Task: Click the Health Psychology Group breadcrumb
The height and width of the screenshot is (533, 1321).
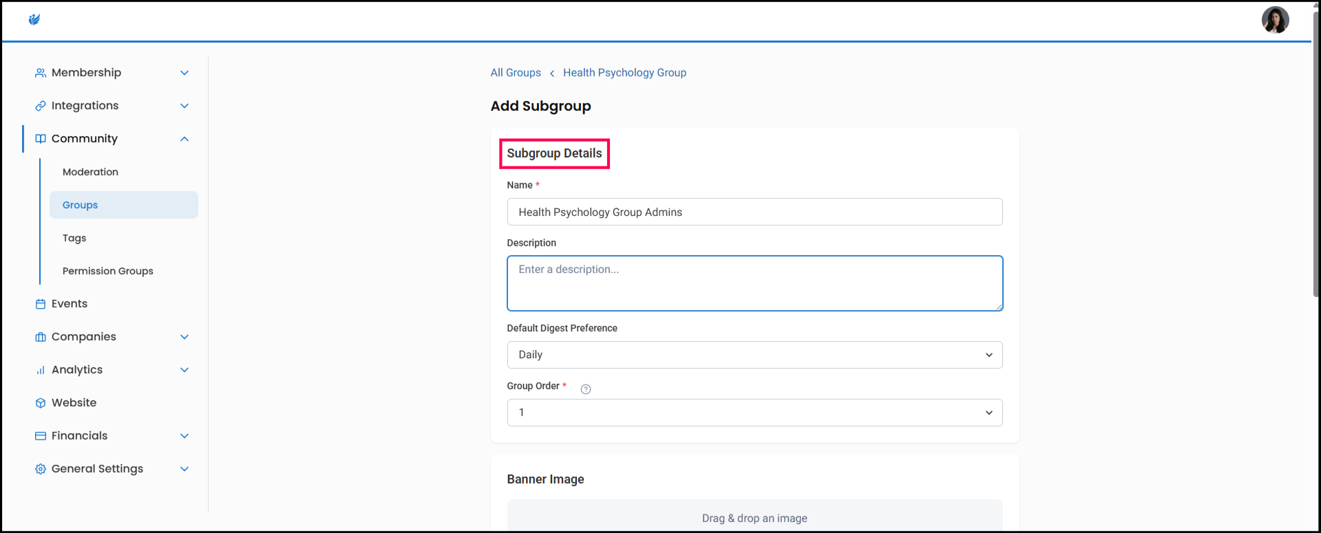Action: (624, 73)
